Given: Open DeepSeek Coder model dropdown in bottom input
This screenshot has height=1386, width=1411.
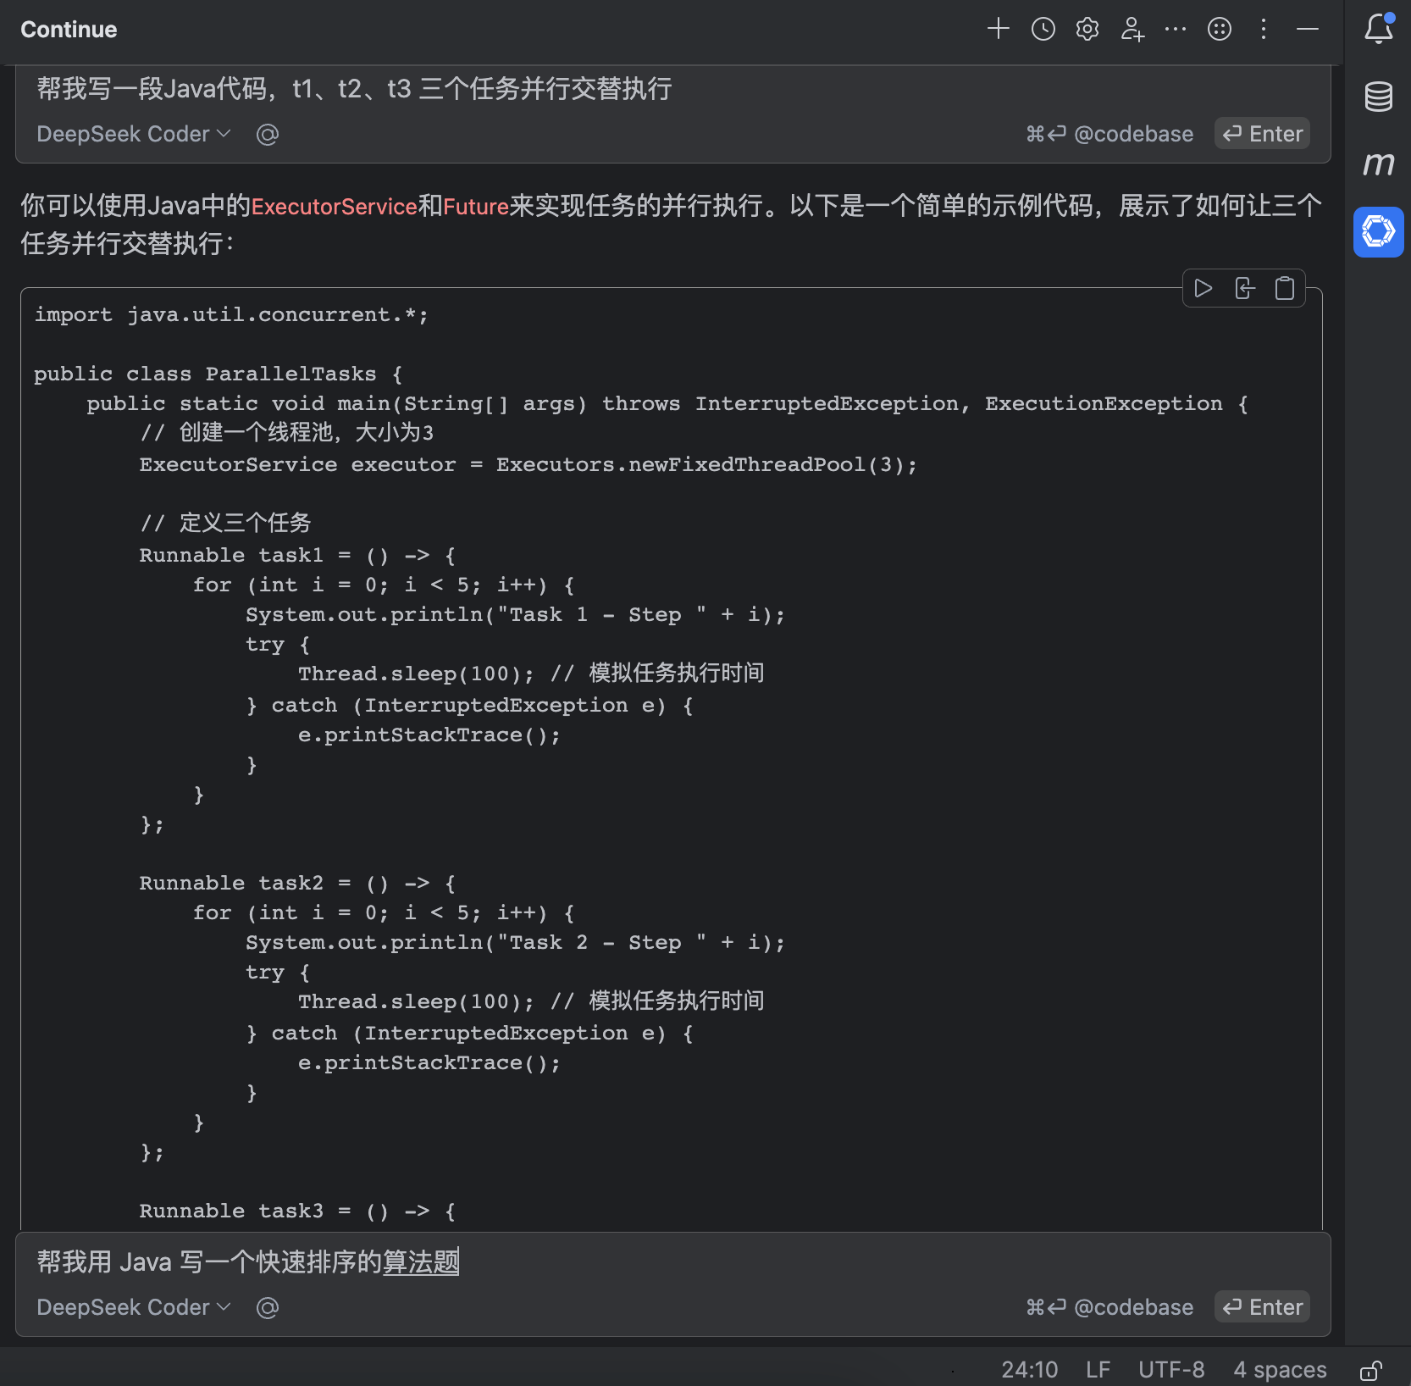Looking at the screenshot, I should tap(133, 1307).
